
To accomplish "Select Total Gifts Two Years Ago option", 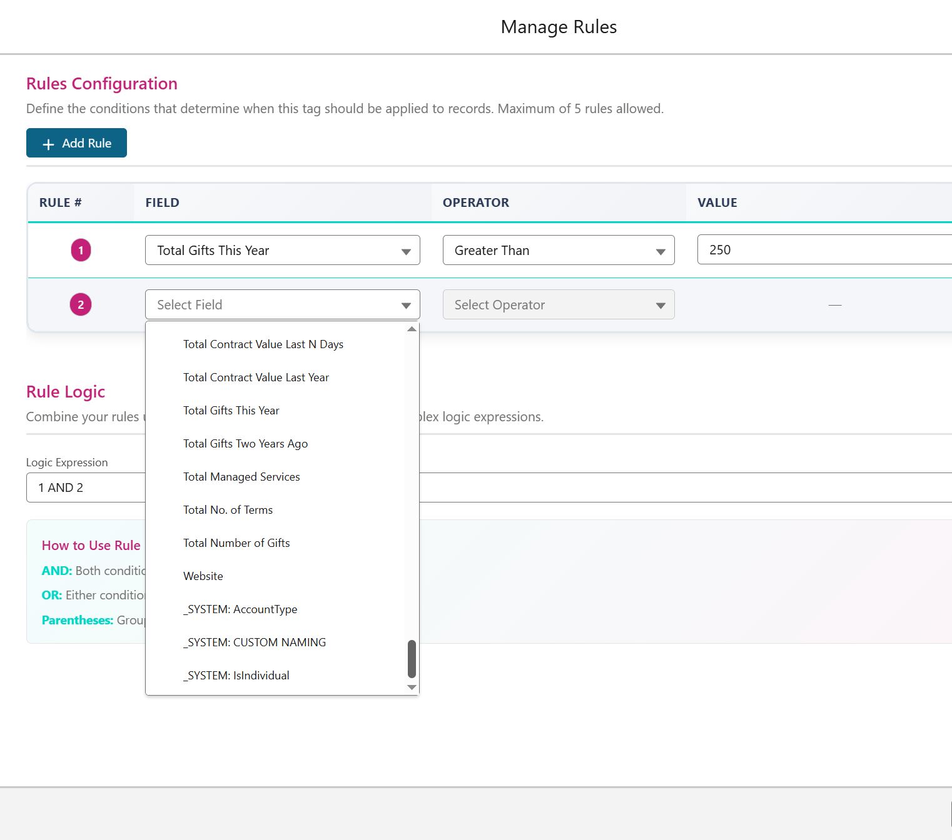I will (x=245, y=444).
